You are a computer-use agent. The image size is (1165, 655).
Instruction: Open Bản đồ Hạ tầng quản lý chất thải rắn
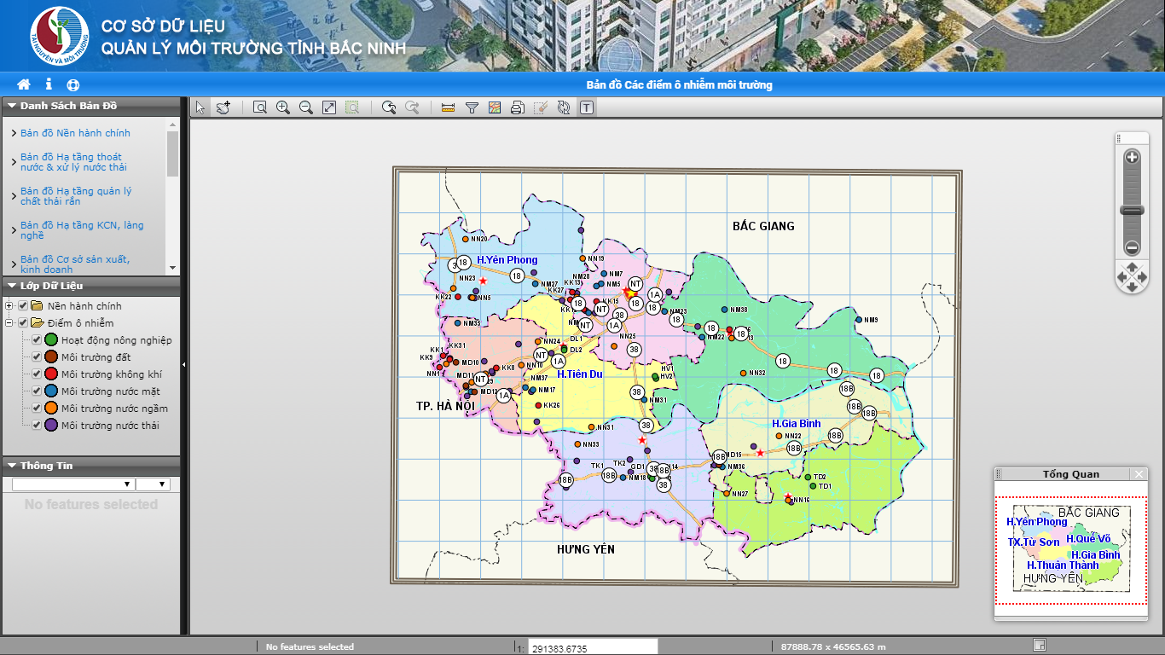(76, 196)
